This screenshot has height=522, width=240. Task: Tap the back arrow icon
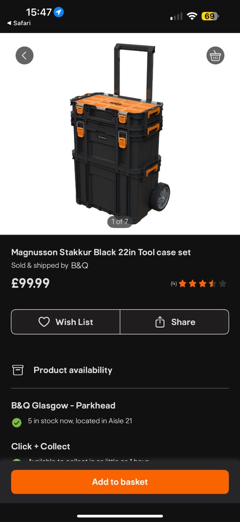24,55
